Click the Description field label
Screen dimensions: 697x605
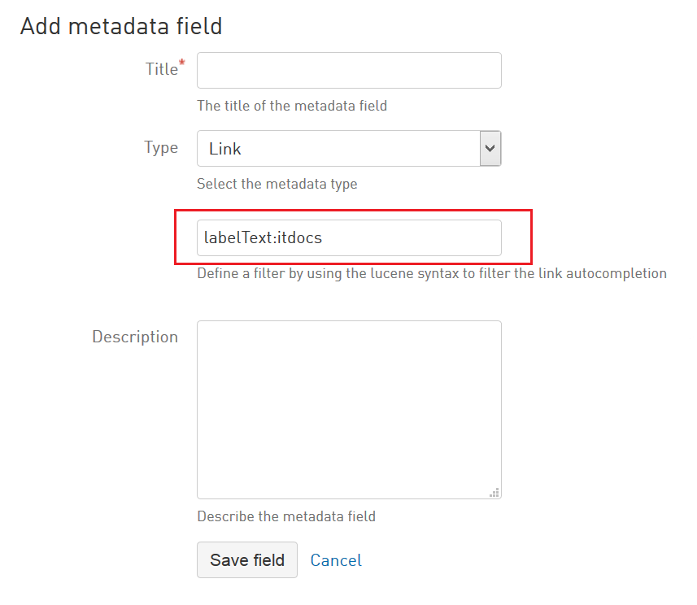tap(135, 337)
